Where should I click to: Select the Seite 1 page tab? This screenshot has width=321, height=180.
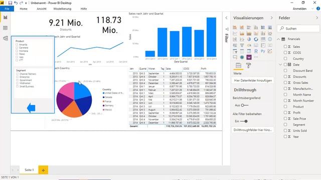29,170
